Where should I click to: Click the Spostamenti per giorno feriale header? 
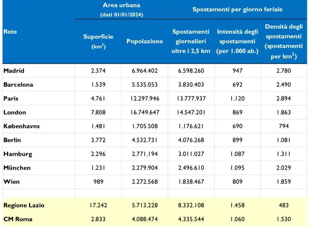(237, 9)
